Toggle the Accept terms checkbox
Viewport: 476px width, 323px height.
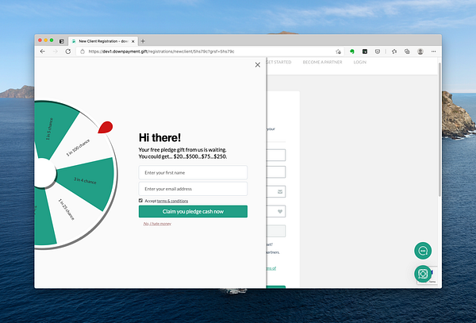pos(140,200)
